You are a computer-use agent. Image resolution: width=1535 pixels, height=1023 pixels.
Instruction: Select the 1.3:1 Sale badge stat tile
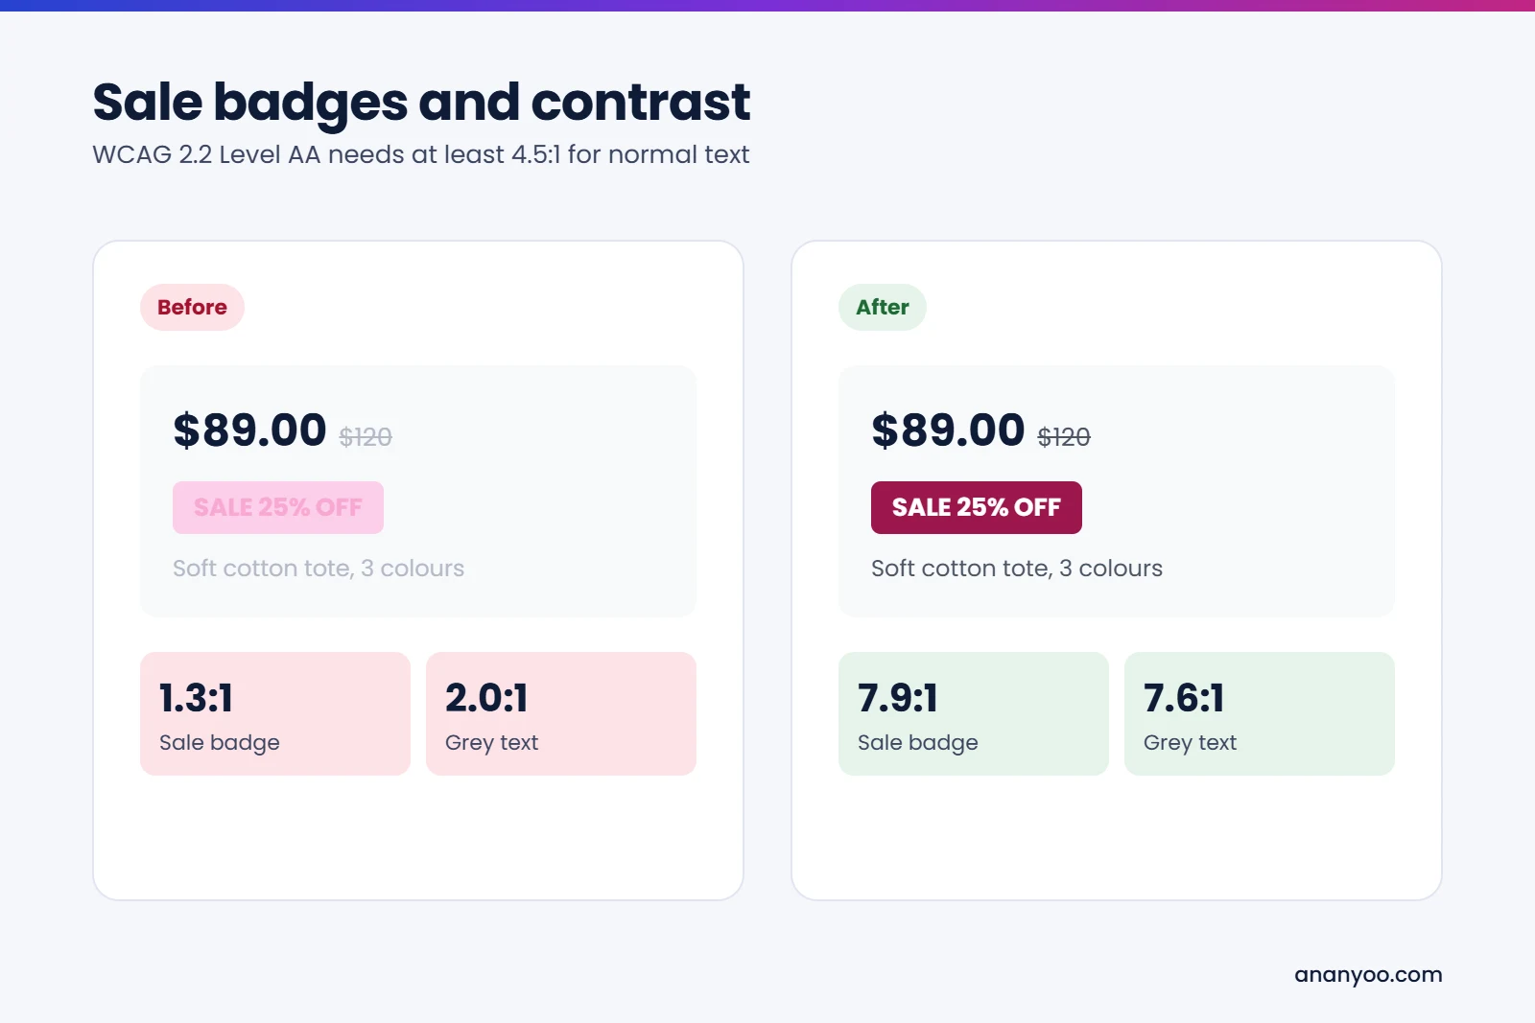point(275,713)
